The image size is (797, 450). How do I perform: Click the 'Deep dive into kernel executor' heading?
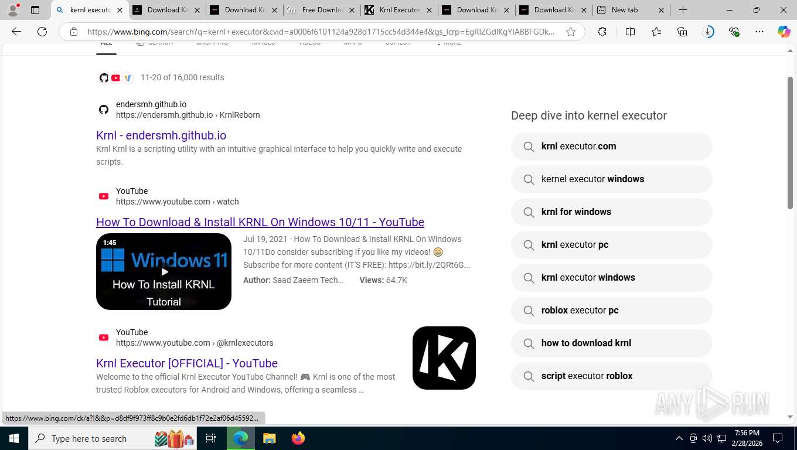tap(589, 115)
